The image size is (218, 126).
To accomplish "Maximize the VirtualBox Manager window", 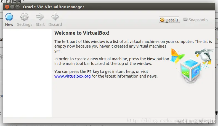I will click(17, 7).
